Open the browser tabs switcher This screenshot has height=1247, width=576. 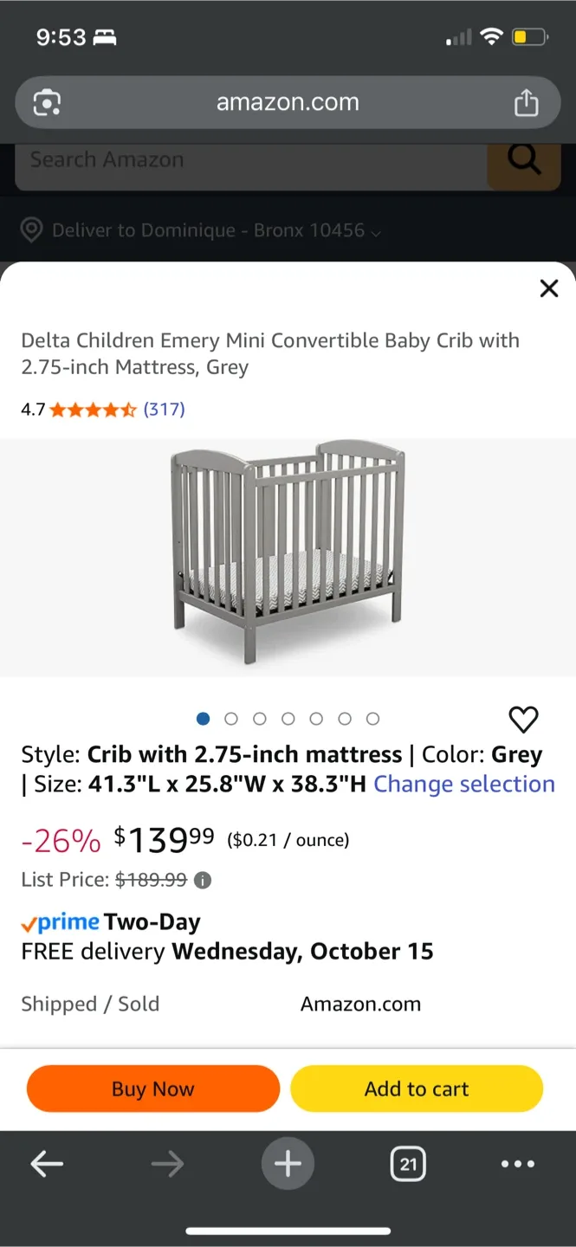click(408, 1164)
